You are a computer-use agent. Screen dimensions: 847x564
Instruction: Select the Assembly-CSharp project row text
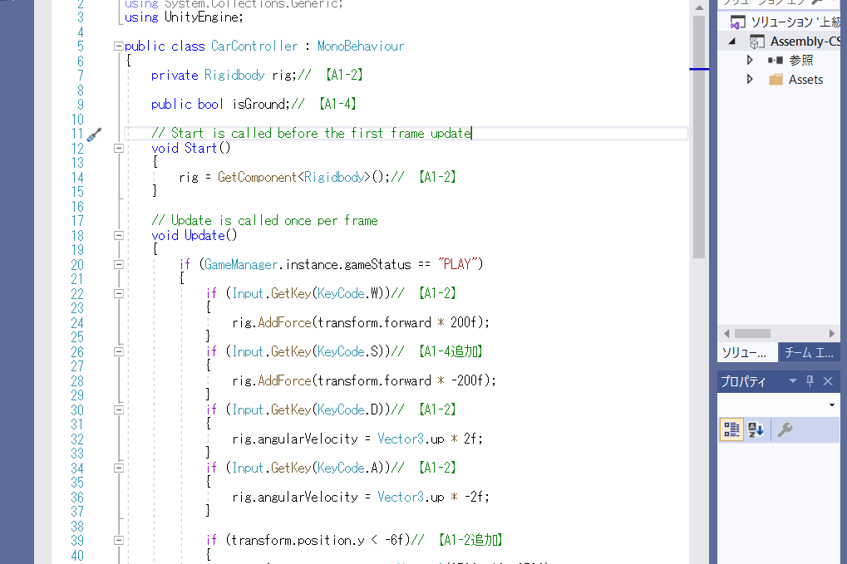pyautogui.click(x=805, y=42)
